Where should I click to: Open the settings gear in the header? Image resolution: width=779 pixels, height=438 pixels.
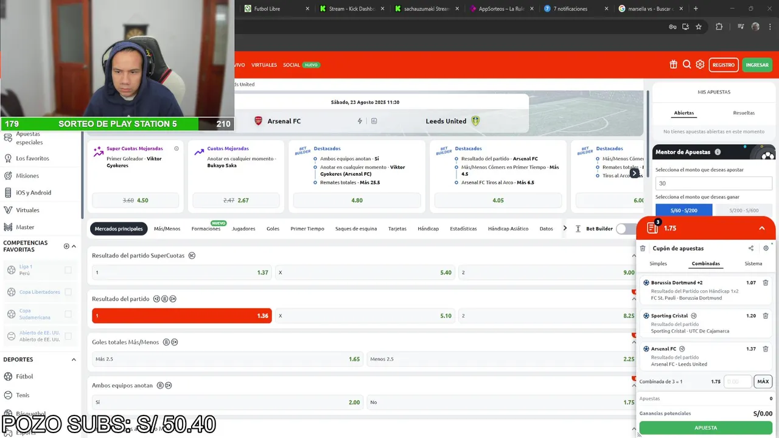pyautogui.click(x=700, y=64)
